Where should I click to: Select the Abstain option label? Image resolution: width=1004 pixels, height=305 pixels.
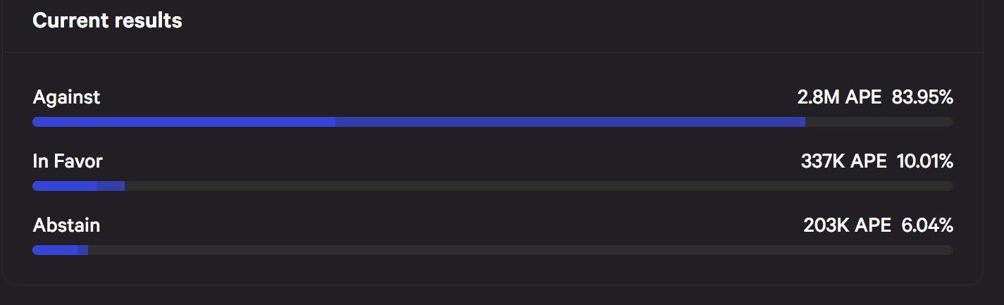(66, 225)
